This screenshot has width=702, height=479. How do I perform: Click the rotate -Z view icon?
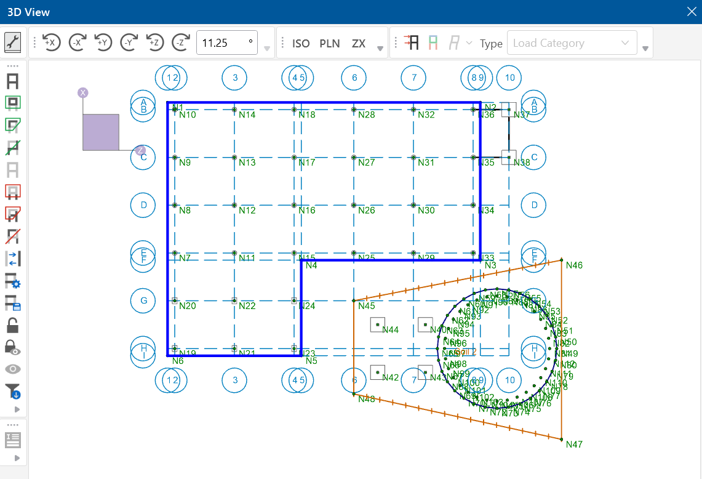[181, 42]
